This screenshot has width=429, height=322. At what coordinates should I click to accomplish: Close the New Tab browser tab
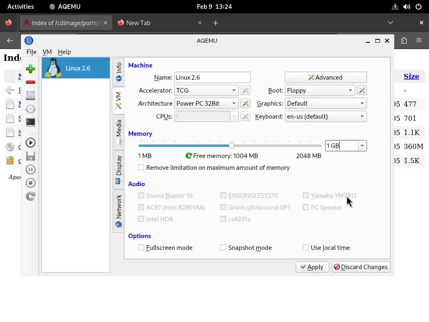pos(200,23)
